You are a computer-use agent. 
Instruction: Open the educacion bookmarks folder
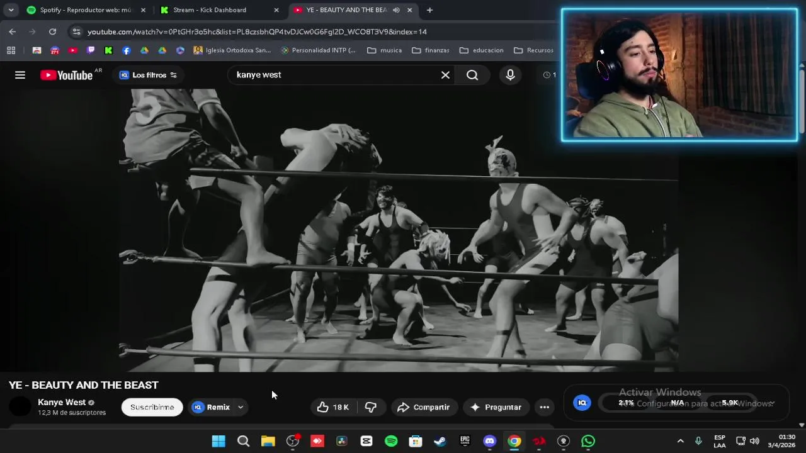click(x=481, y=50)
